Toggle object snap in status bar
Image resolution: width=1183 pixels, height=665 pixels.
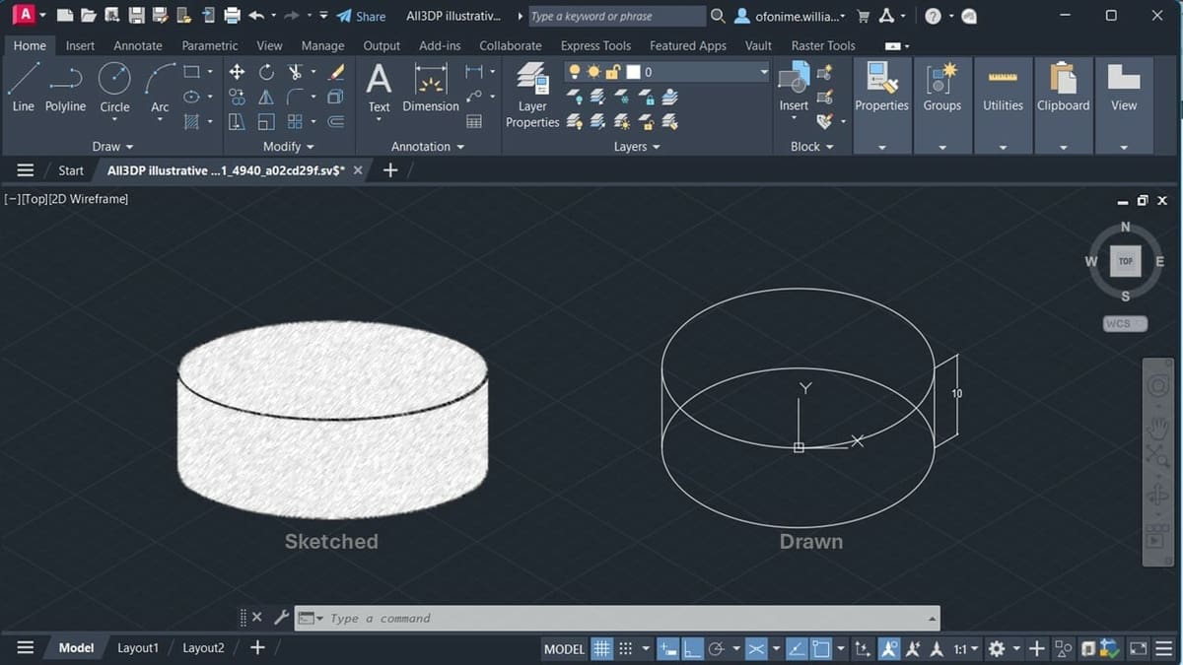tap(820, 647)
